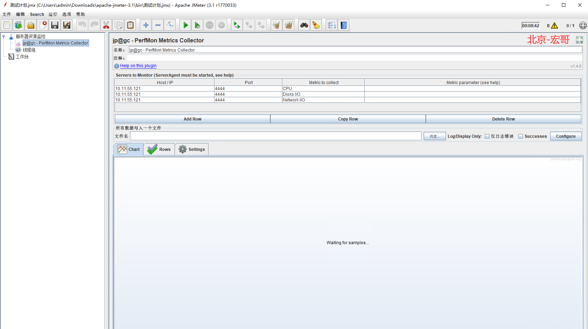Click the Copy Row button
Image resolution: width=588 pixels, height=329 pixels.
348,119
